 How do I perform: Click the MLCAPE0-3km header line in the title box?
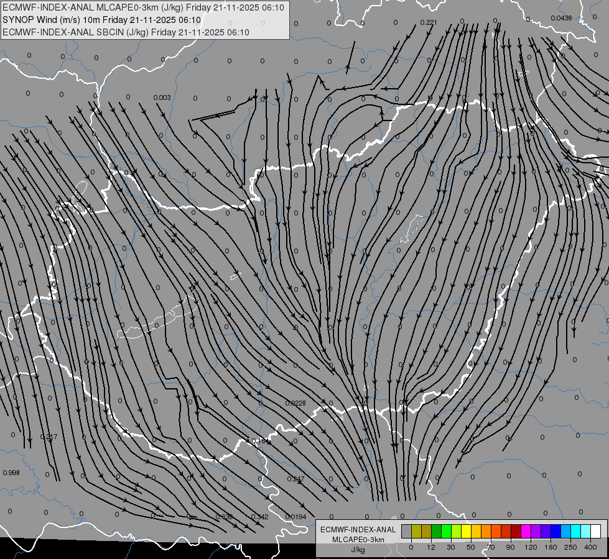(x=143, y=7)
